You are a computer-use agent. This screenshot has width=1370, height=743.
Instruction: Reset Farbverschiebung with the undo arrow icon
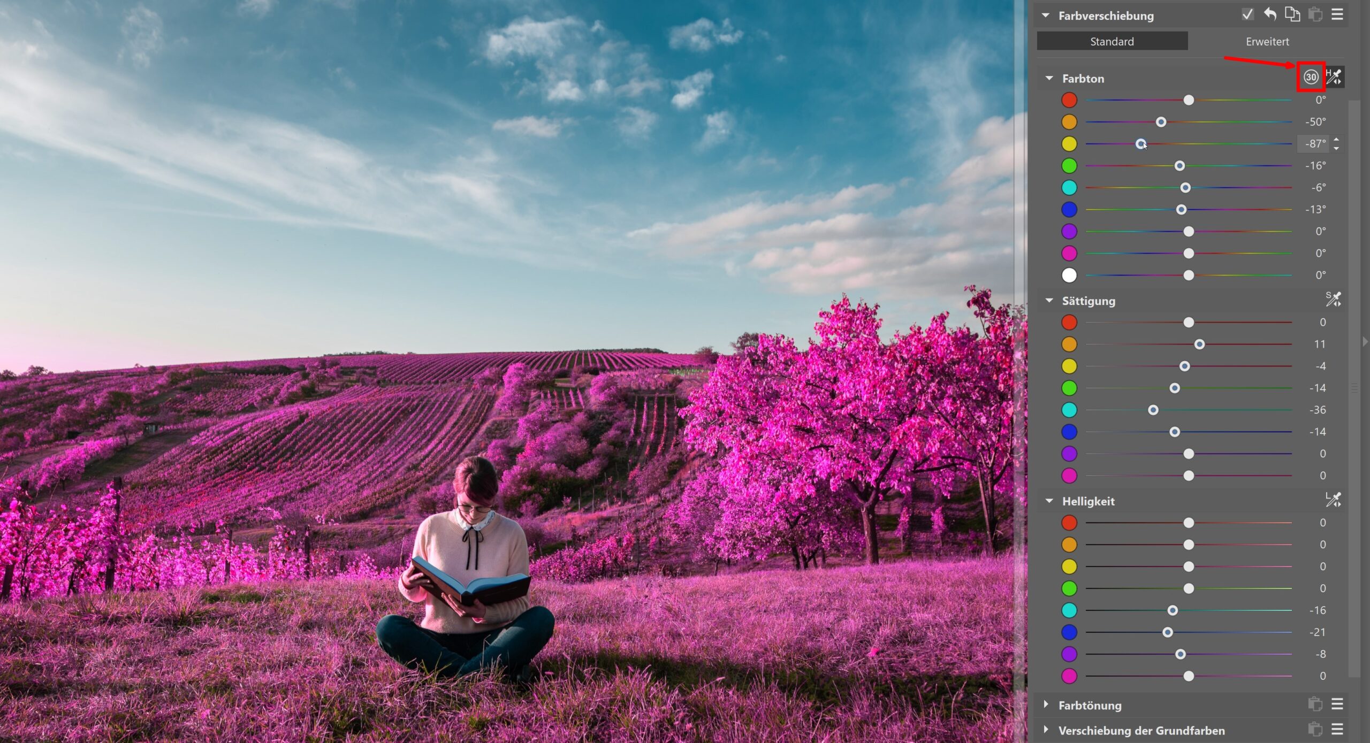[1270, 14]
